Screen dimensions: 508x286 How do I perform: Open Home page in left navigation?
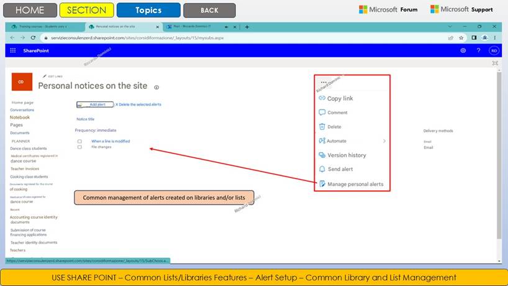pyautogui.click(x=23, y=103)
